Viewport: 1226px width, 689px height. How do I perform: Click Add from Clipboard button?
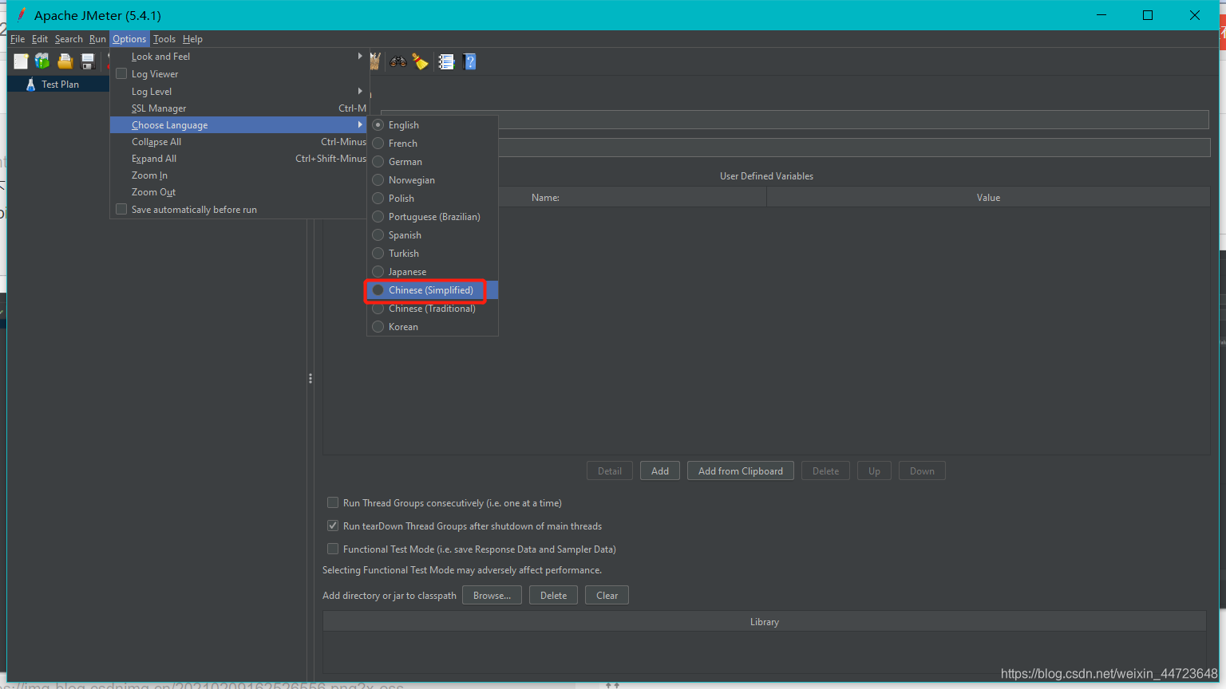(741, 471)
